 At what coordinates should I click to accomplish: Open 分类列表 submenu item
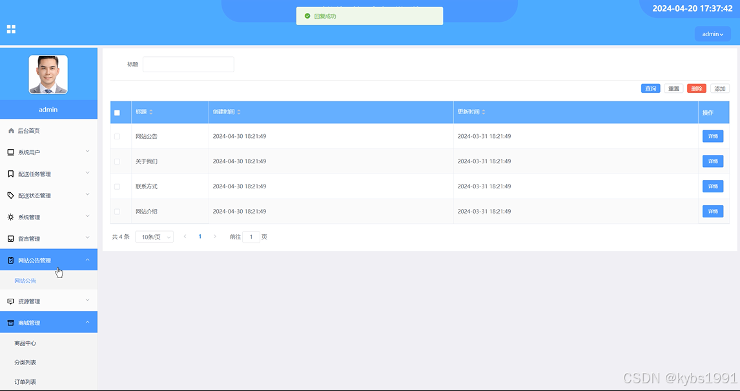48,363
